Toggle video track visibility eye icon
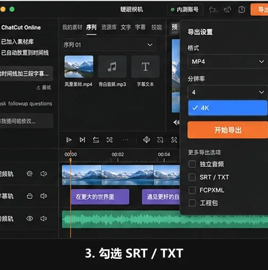The width and height of the screenshot is (268, 270). click(29, 174)
